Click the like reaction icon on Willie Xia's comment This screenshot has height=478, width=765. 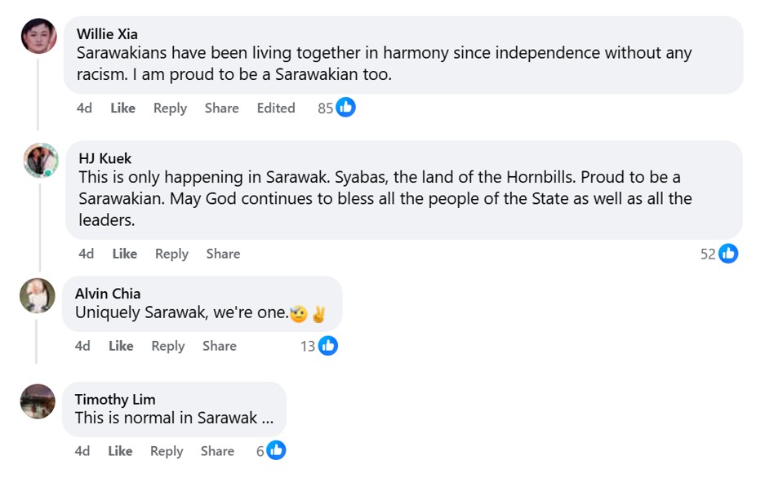click(346, 108)
